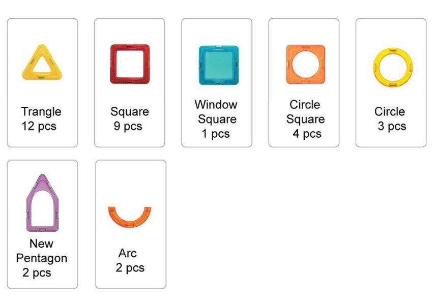Screen dimensions: 436x305
Task: Click the '9 pcs' quantity text
Action: pos(128,127)
